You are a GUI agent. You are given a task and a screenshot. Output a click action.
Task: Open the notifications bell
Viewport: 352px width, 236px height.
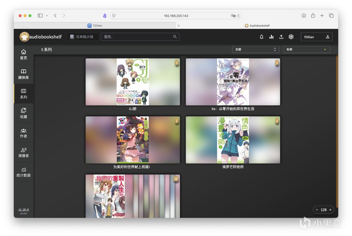(x=262, y=37)
